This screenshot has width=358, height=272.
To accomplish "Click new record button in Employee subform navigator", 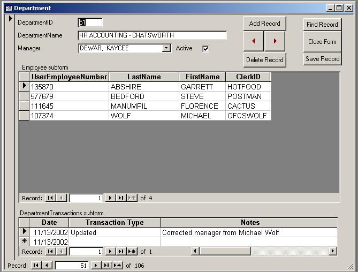I will (132, 198).
